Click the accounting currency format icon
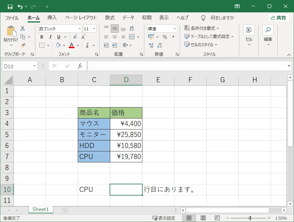 151,37
